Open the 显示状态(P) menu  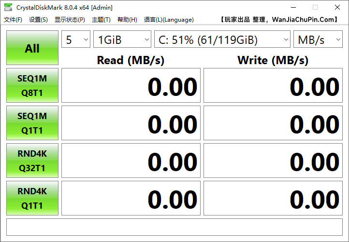point(70,20)
